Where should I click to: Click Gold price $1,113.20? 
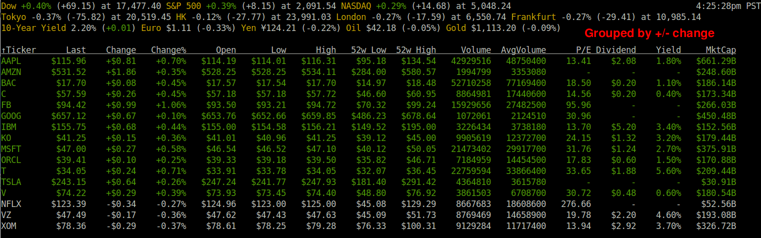[x=493, y=28]
